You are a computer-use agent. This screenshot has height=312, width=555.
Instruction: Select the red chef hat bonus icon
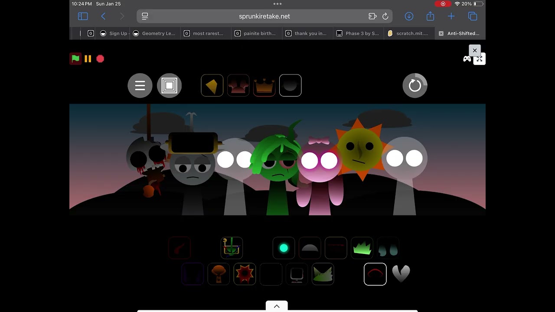click(x=238, y=85)
